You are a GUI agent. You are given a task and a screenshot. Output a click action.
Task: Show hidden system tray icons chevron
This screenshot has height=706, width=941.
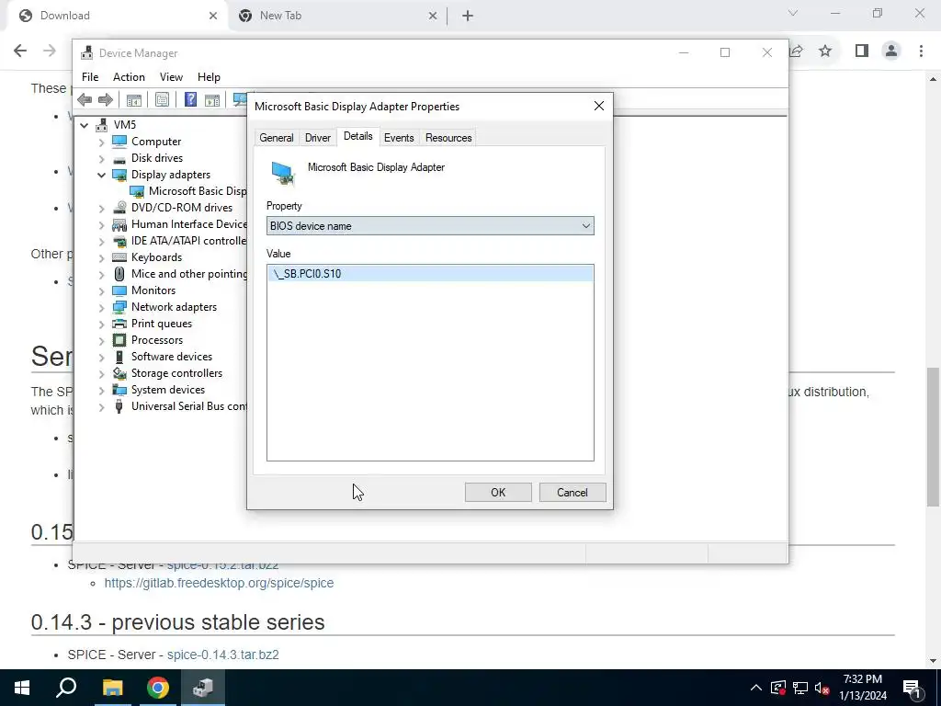tap(756, 688)
